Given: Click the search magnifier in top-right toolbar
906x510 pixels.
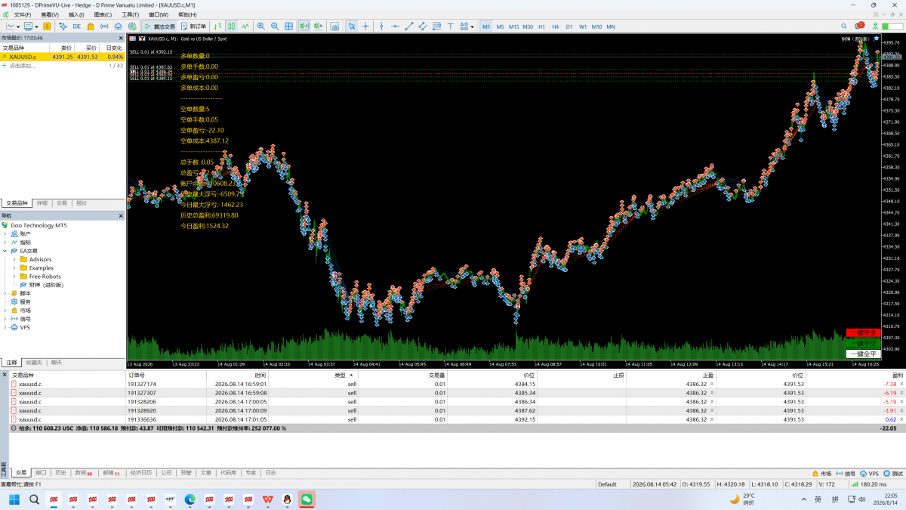Looking at the screenshot, I should (x=844, y=26).
